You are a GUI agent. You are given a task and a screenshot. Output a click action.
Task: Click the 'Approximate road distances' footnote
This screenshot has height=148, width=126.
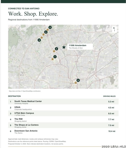(33, 139)
